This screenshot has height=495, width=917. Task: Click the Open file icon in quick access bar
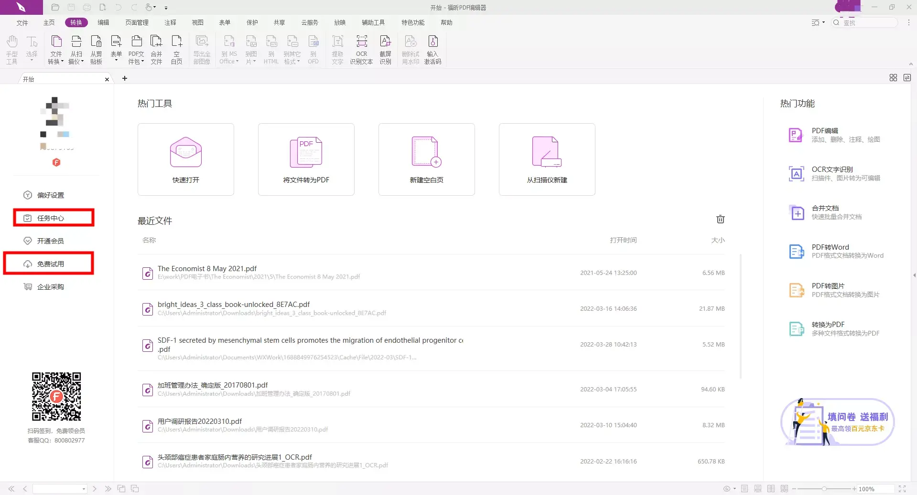point(55,7)
